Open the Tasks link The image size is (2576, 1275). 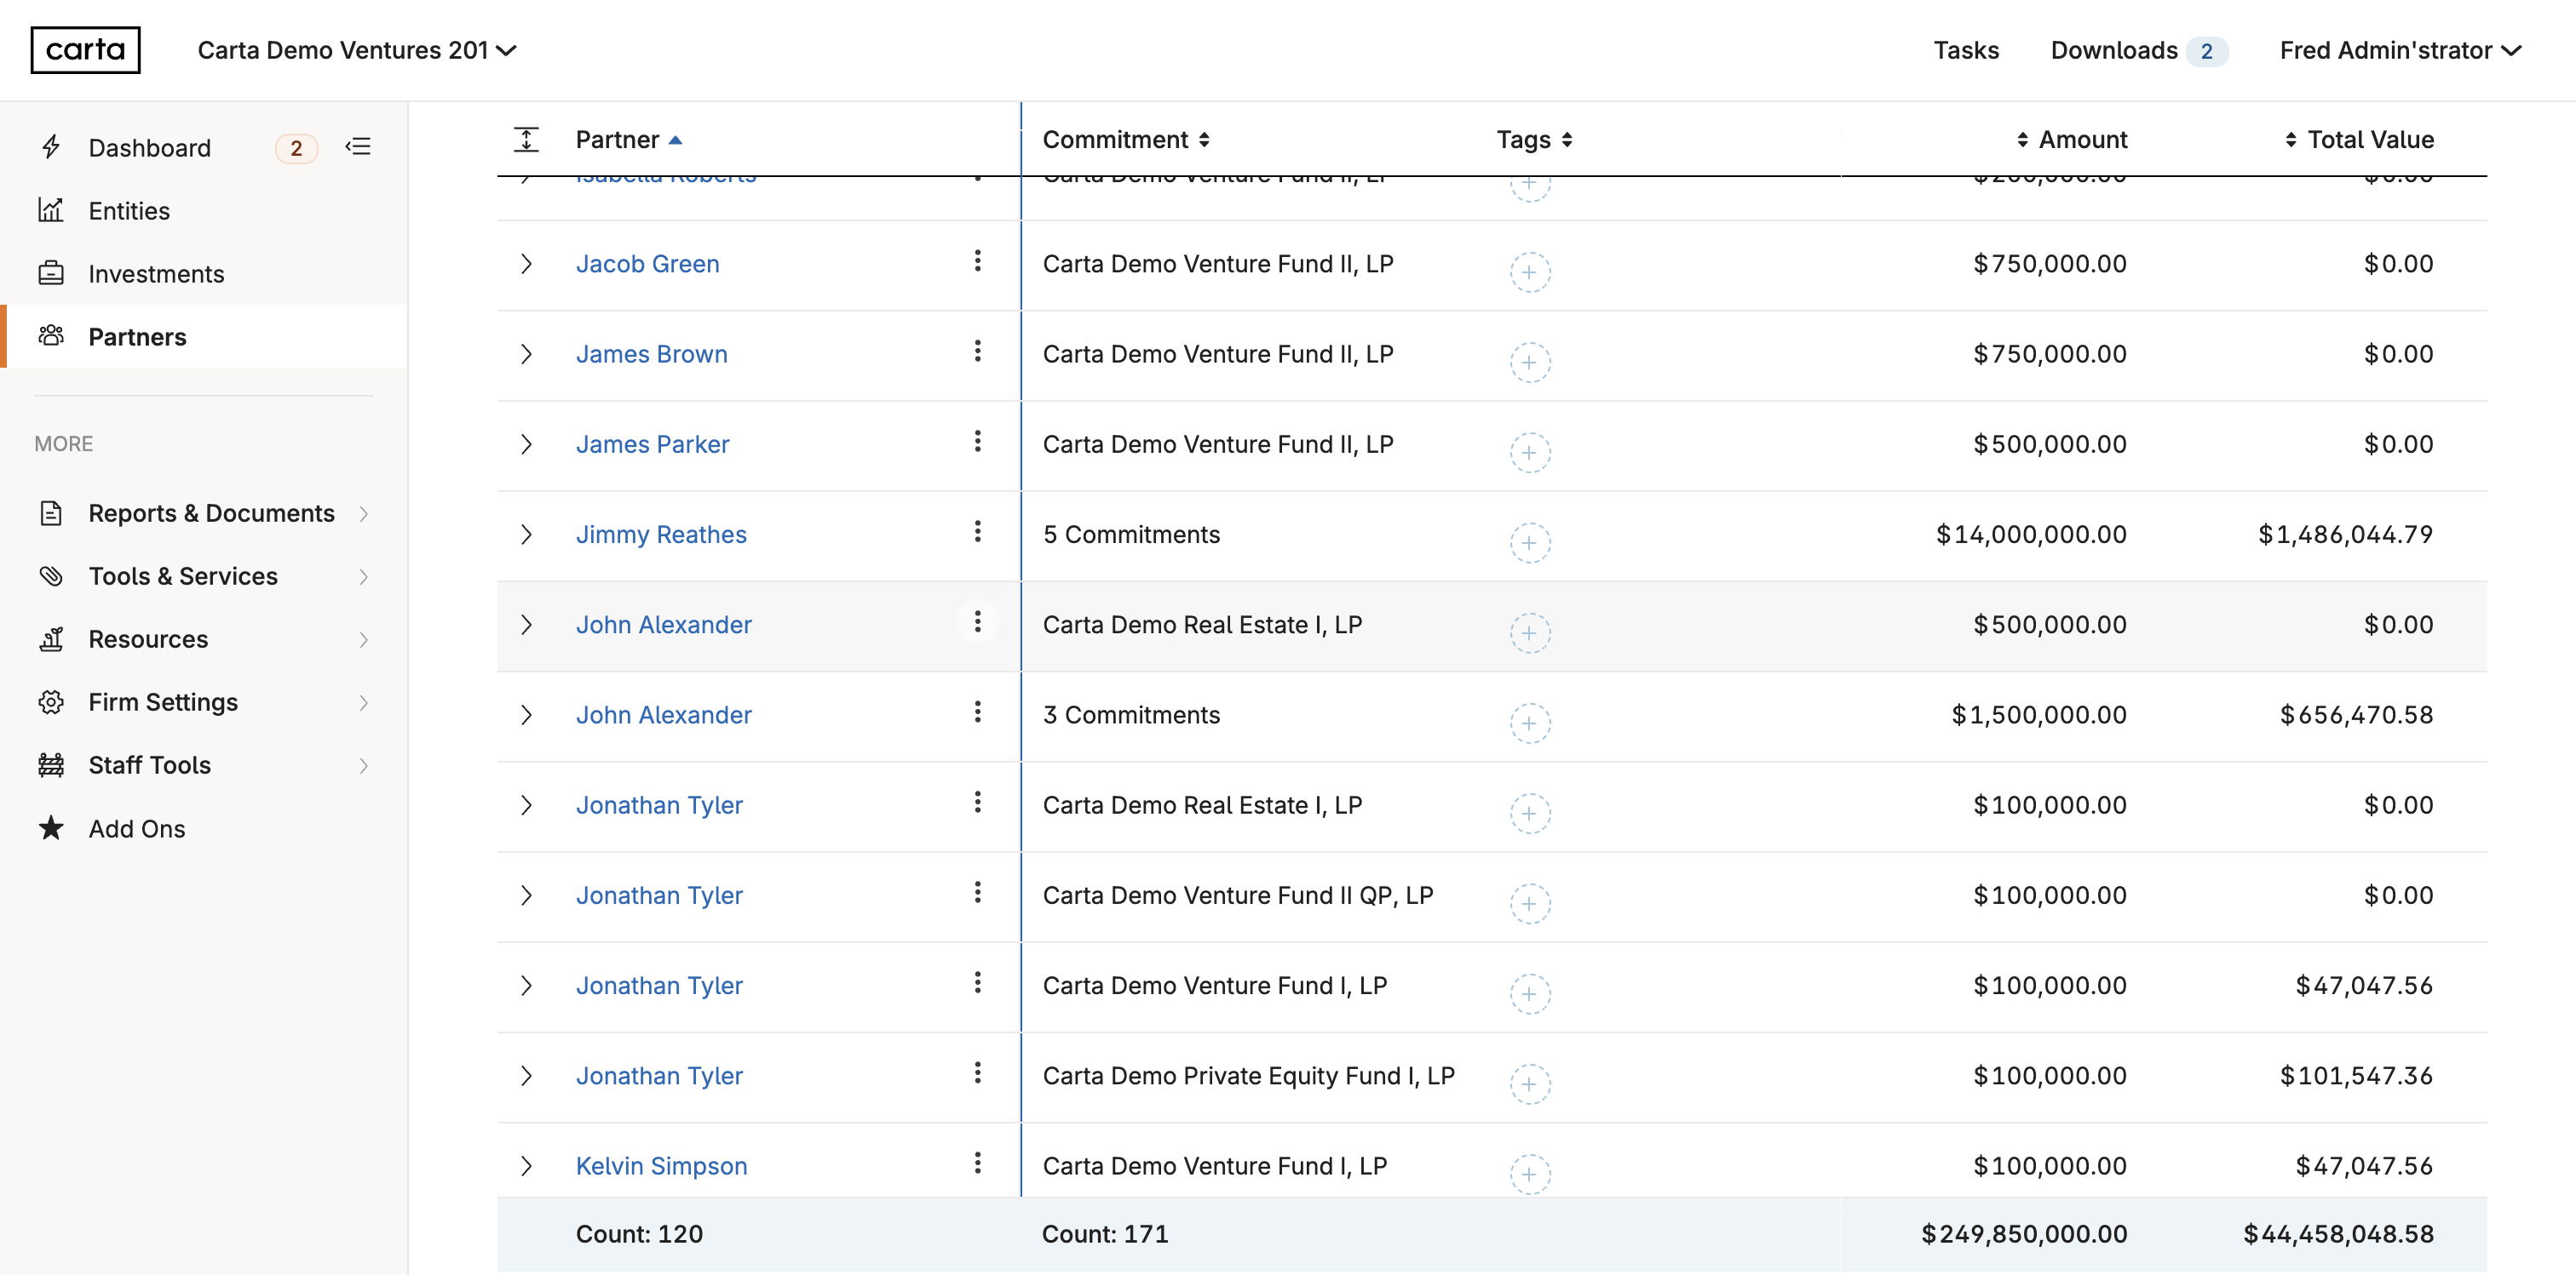coord(1965,50)
